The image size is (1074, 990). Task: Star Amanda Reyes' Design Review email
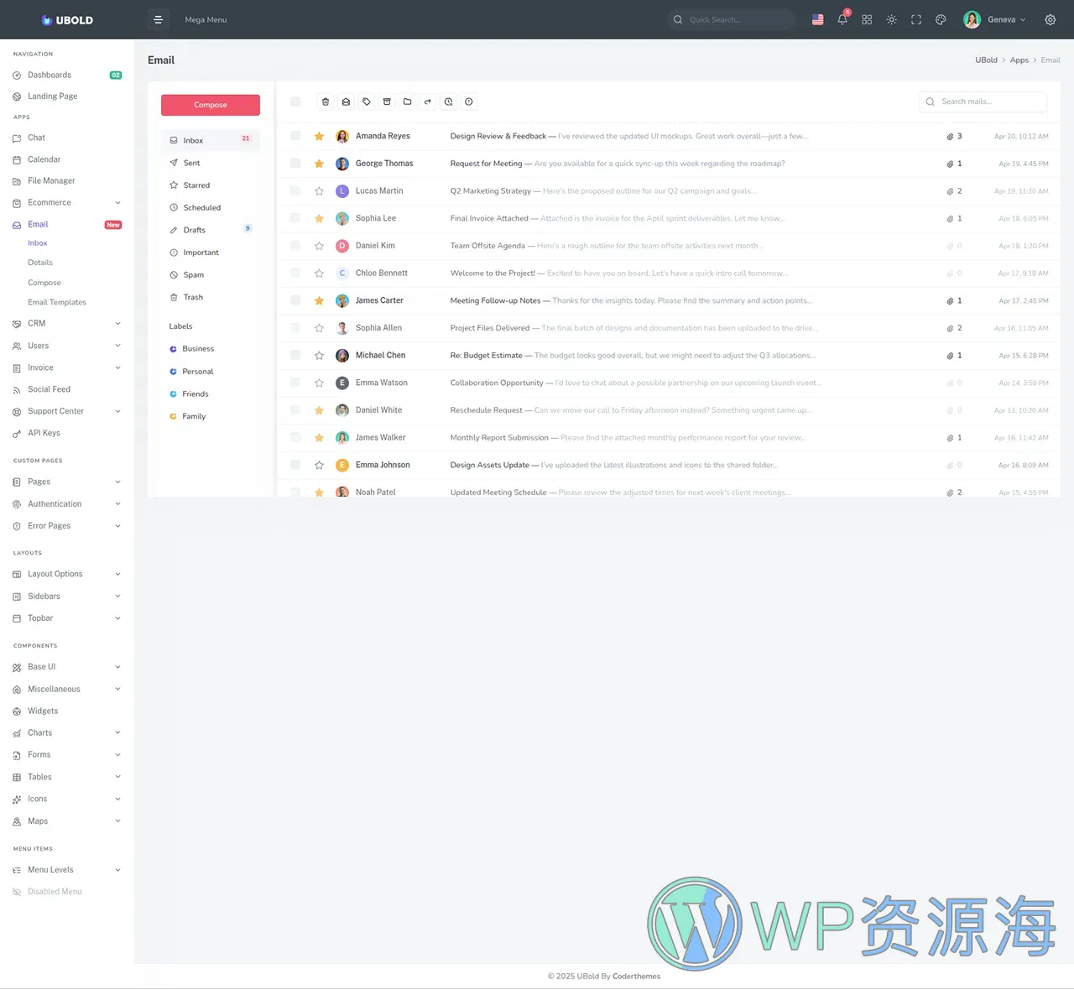pyautogui.click(x=319, y=136)
